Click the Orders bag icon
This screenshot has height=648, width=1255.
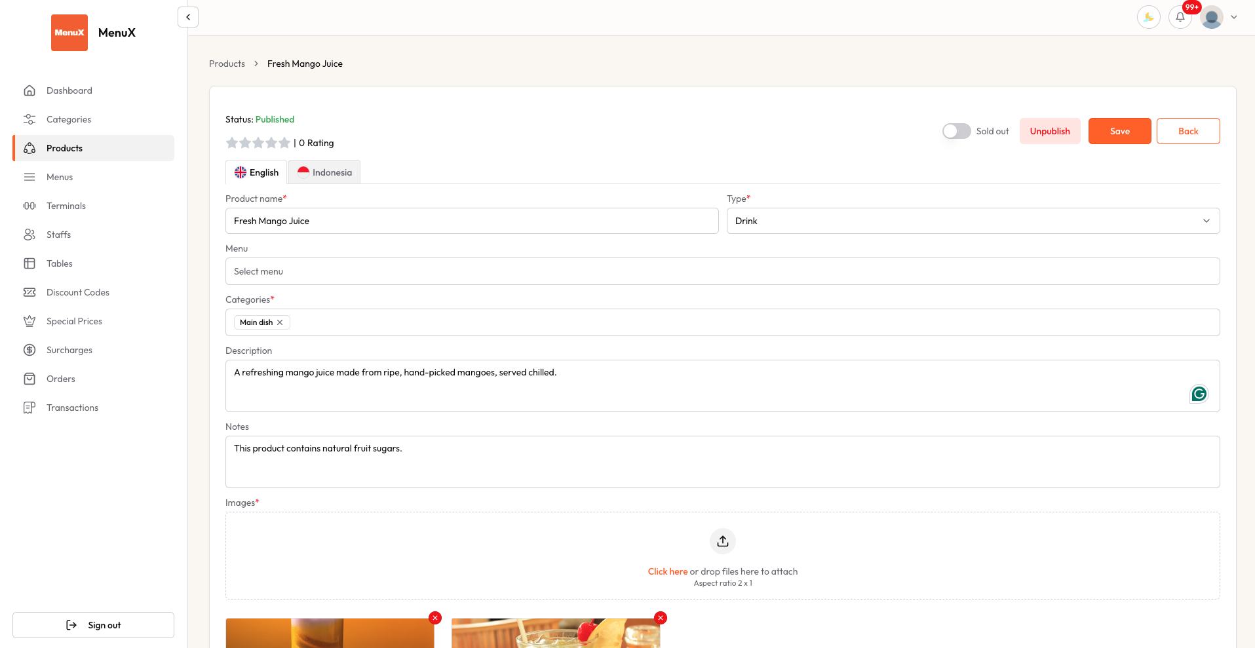point(29,379)
